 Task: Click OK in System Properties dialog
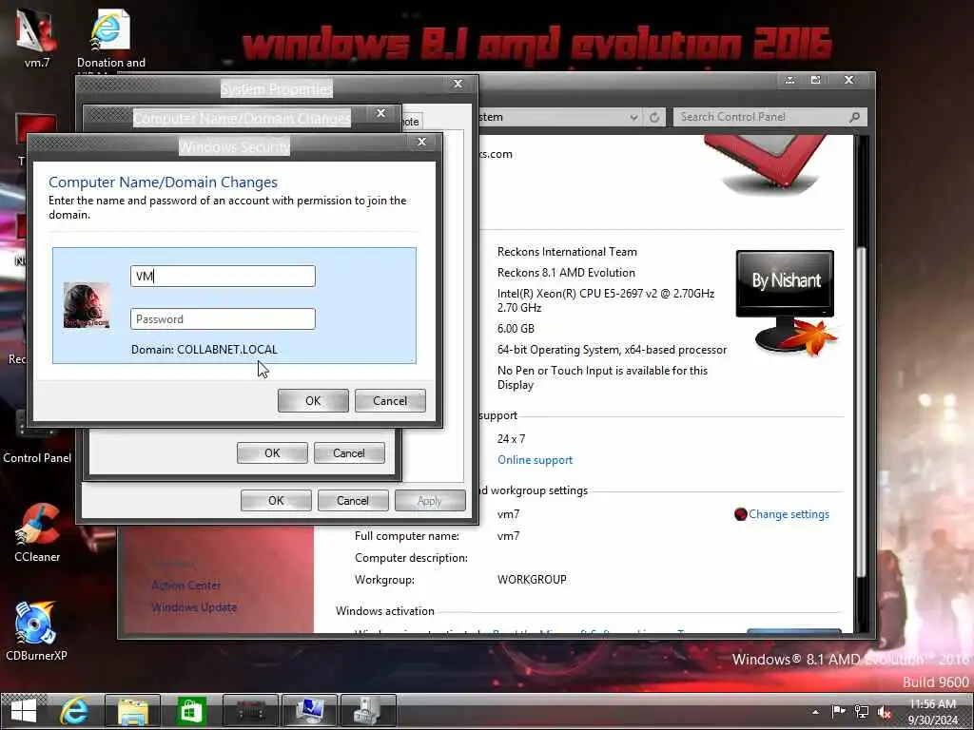tap(276, 500)
